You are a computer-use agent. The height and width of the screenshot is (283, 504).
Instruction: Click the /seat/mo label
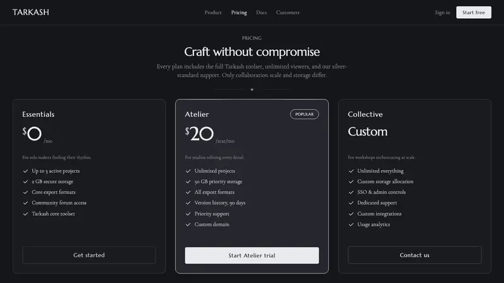point(225,141)
